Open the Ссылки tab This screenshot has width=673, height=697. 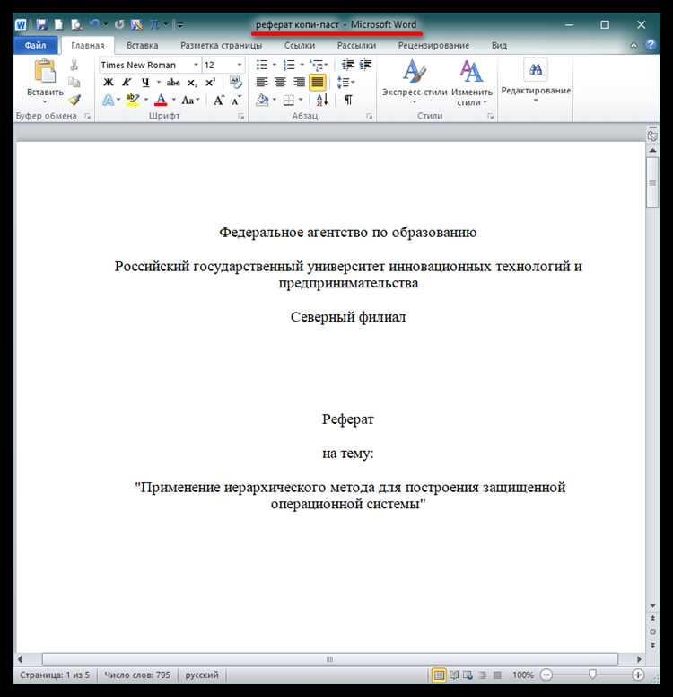(300, 45)
